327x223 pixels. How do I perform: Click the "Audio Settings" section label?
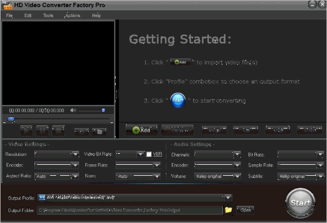[193, 144]
